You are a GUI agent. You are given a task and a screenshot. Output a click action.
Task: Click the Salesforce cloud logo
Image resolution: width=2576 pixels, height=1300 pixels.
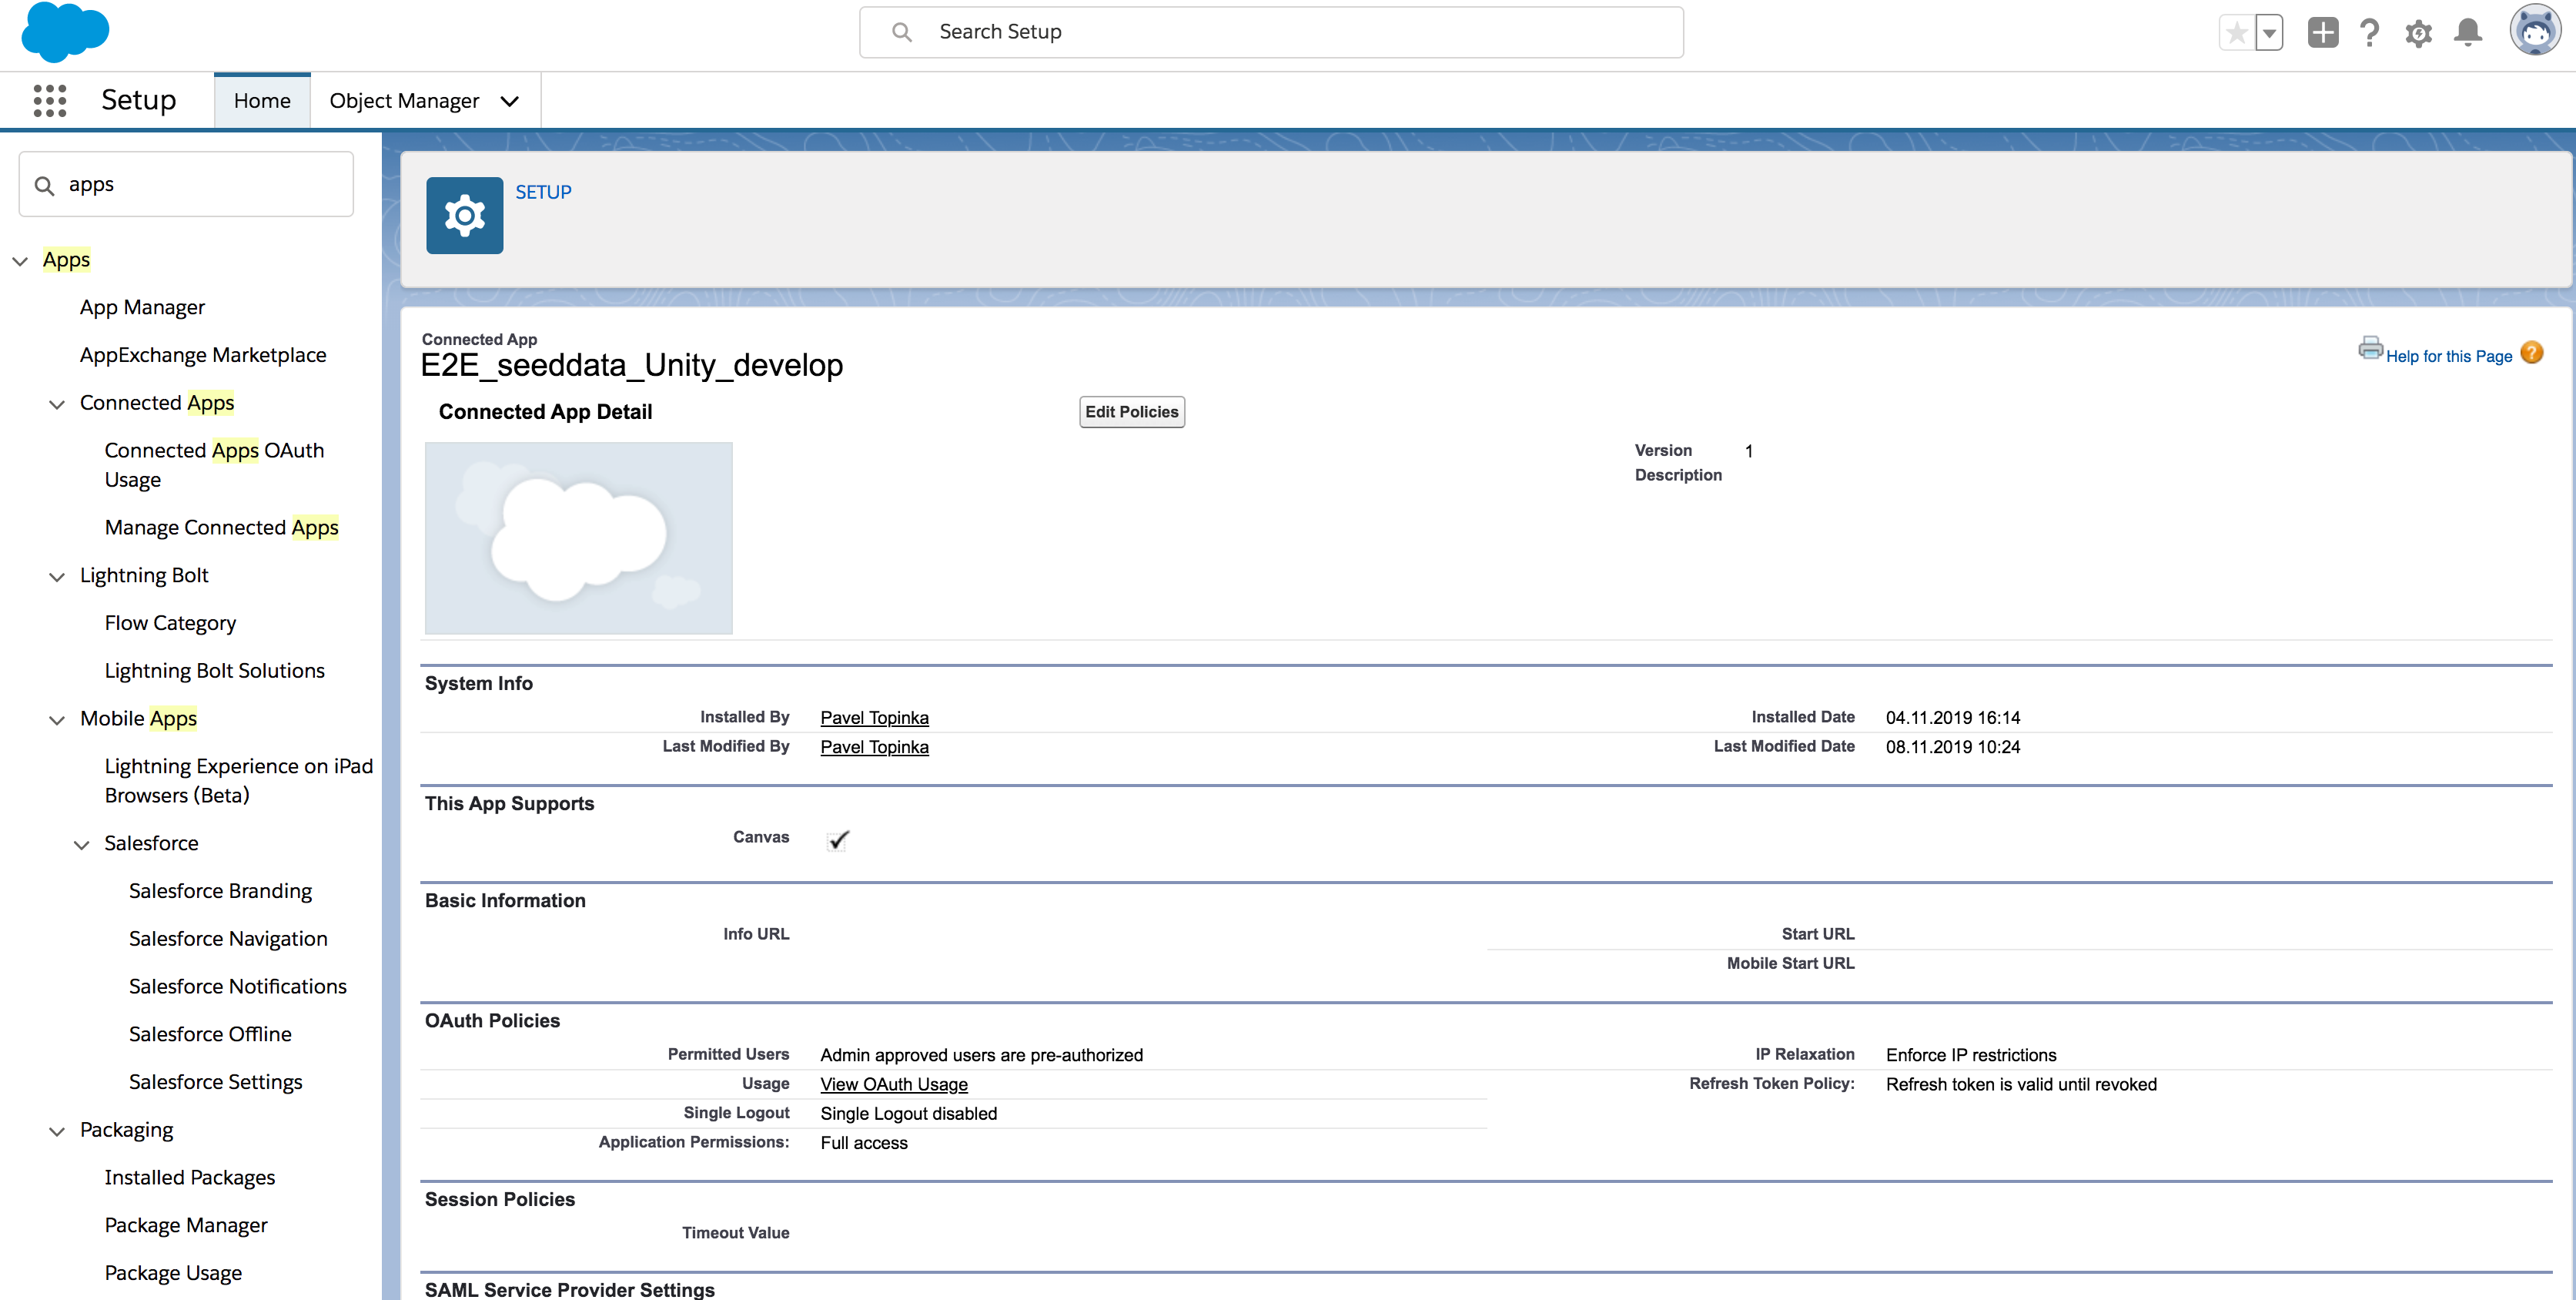coord(65,32)
